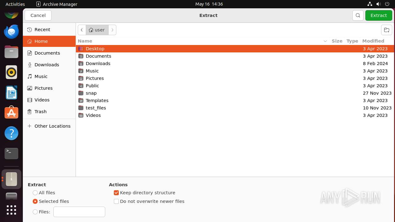The height and width of the screenshot is (222, 395).
Task: Open Other Locations in the sidebar
Action: pos(49,126)
